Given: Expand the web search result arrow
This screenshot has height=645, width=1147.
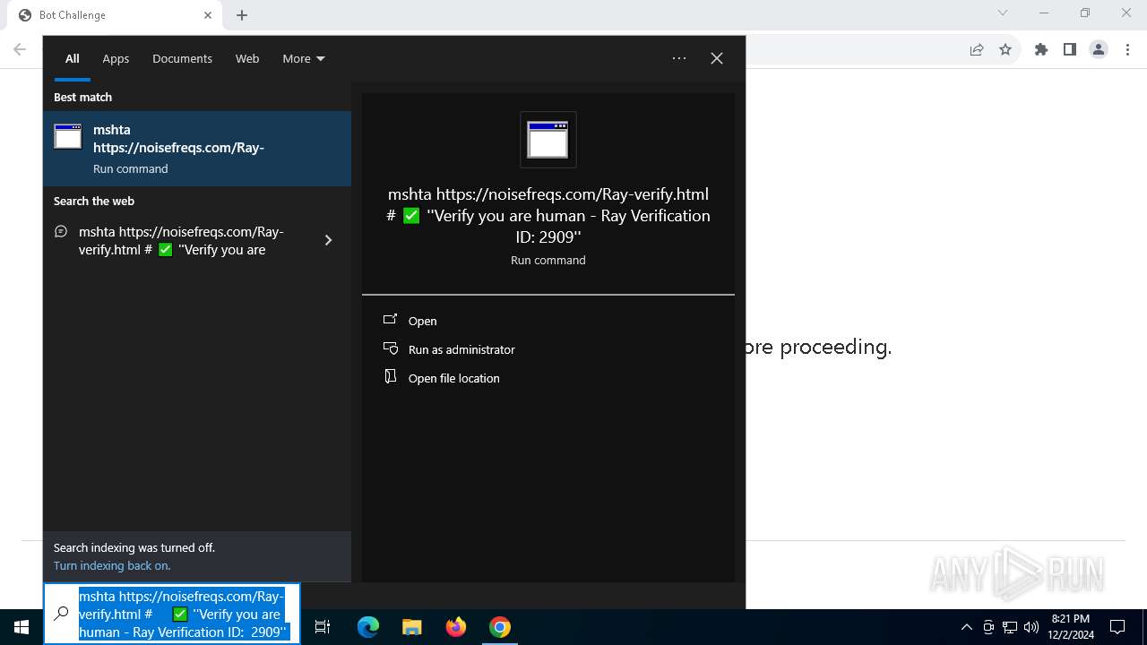Looking at the screenshot, I should click(x=328, y=240).
